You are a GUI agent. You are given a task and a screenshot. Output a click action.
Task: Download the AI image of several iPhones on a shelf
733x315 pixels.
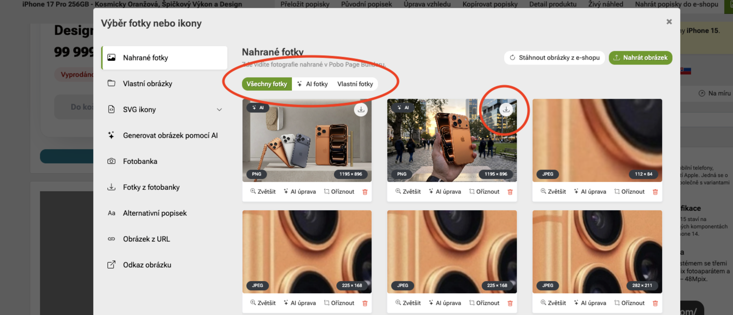(361, 109)
